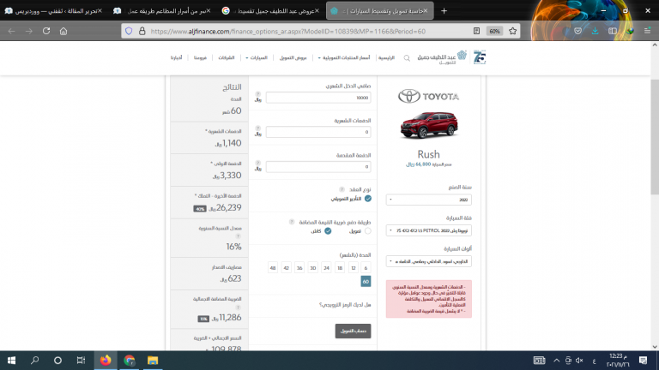Choose 42 month period
Image resolution: width=659 pixels, height=370 pixels.
coord(287,267)
